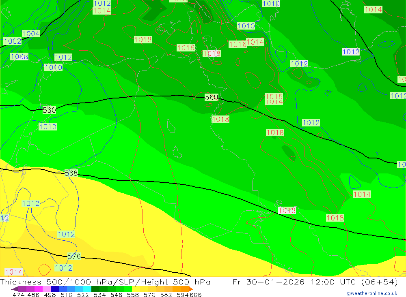Image resolution: width=406 pixels, height=297 pixels.
Task: Click the orange arrow tip at legend end
Action: [191, 289]
